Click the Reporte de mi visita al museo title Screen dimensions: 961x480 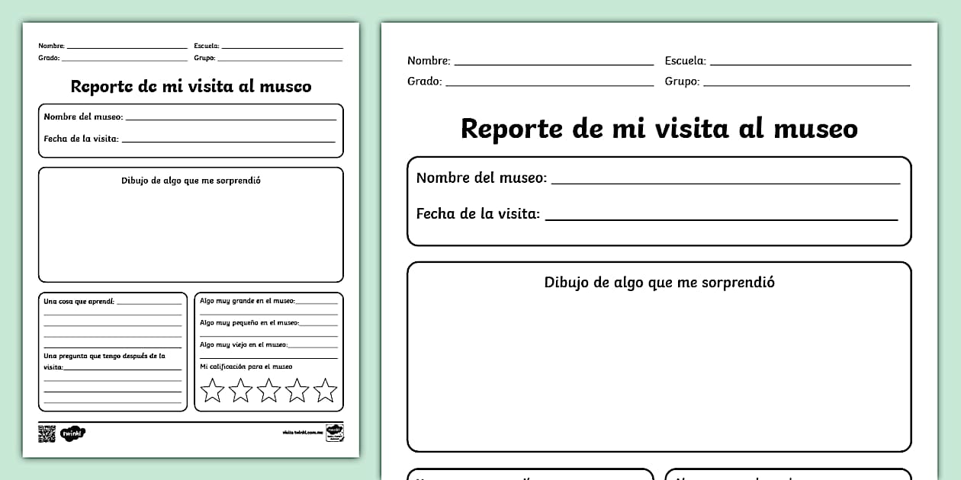(658, 129)
